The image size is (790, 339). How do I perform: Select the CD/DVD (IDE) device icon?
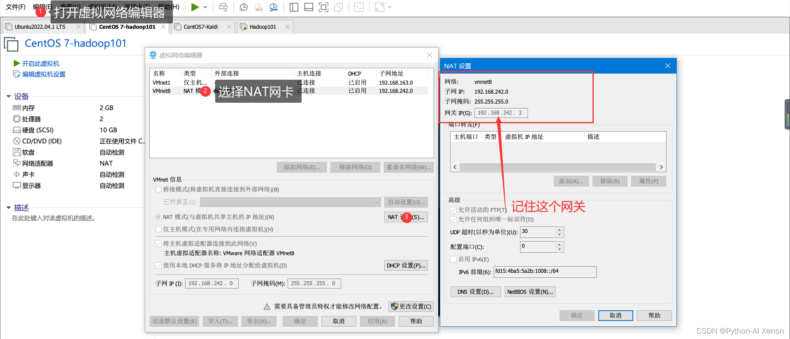(17, 141)
